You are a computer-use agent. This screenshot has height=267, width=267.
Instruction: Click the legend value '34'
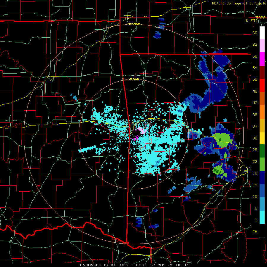tap(255, 126)
